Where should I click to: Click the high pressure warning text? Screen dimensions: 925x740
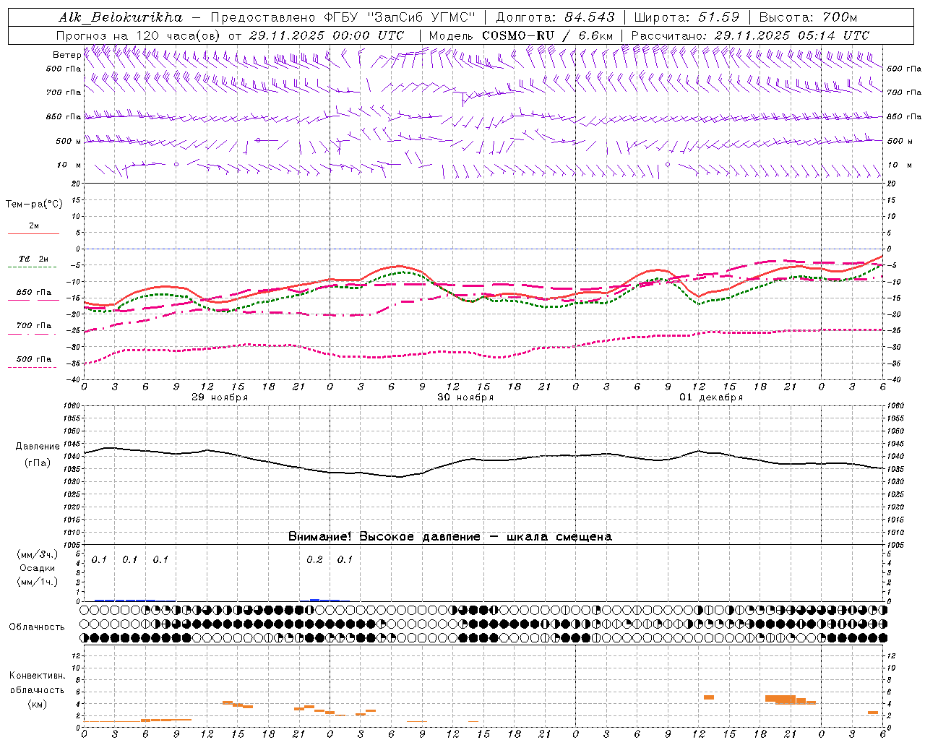pyautogui.click(x=450, y=537)
